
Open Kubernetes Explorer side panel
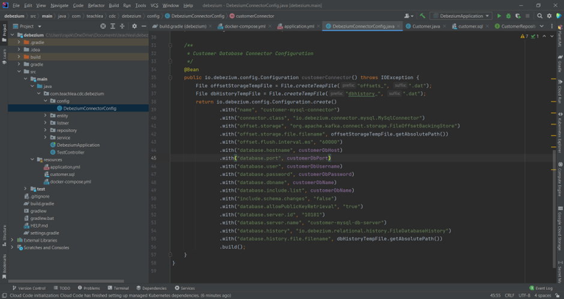560,132
